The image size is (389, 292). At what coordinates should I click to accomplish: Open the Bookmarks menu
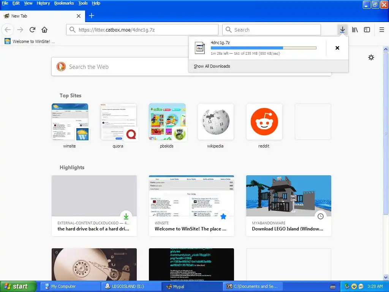coord(64,3)
